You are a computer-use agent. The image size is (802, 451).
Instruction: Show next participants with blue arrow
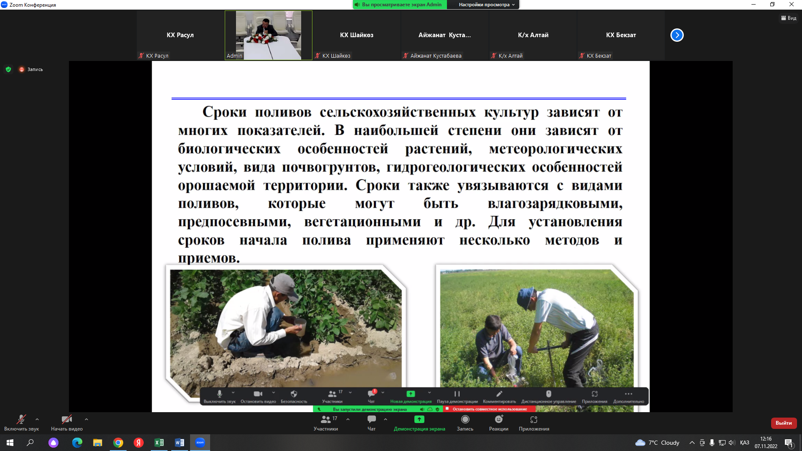[677, 35]
